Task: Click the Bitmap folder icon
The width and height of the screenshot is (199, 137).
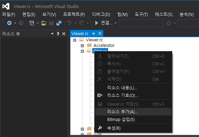Action: tap(89, 50)
